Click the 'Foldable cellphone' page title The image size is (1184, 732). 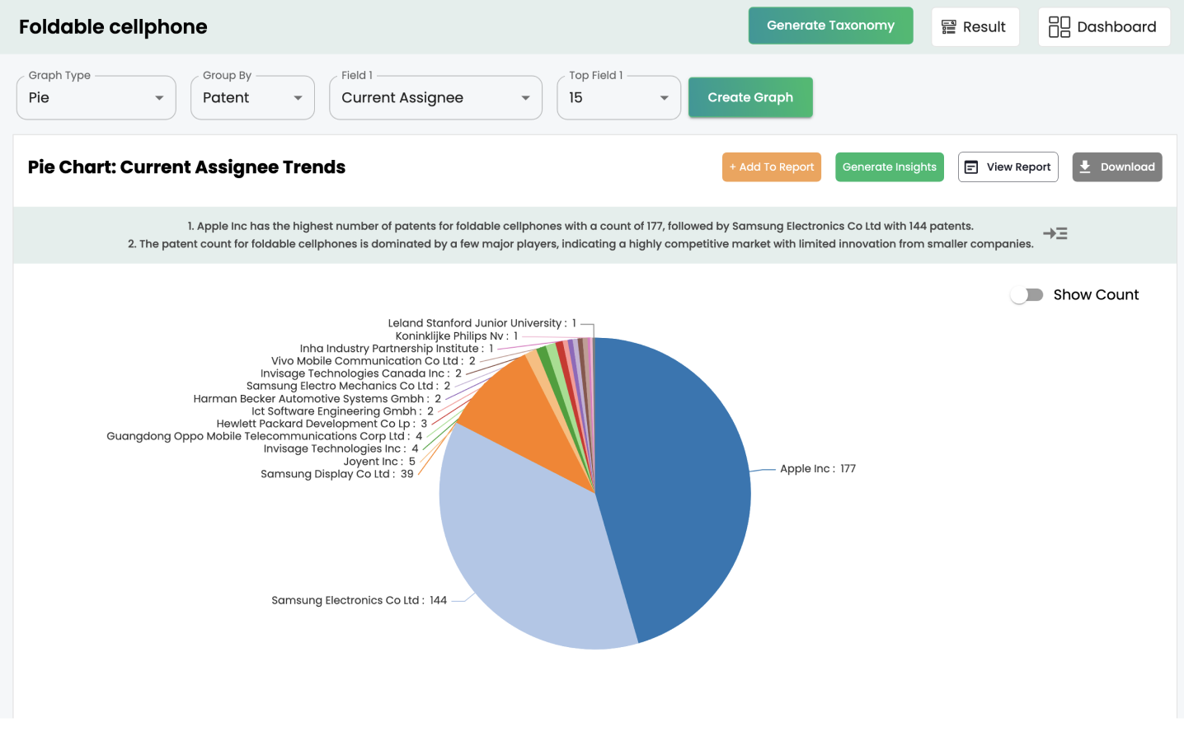pos(113,27)
